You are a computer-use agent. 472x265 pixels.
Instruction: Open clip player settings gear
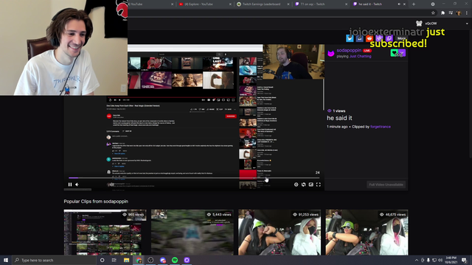(x=296, y=185)
